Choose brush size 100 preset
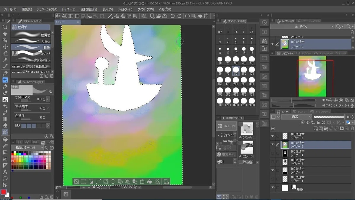The image size is (355, 200). [x=244, y=71]
